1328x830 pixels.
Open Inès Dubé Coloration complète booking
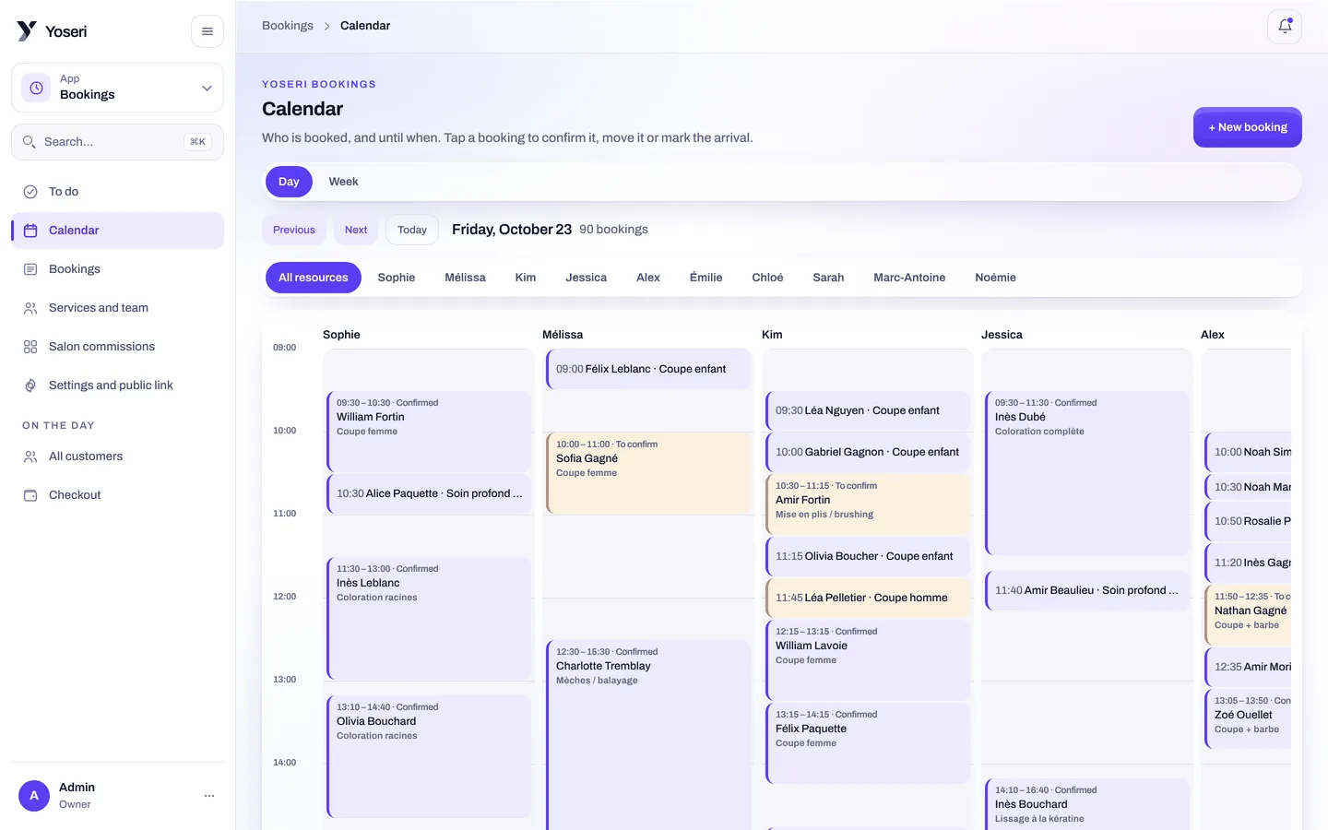point(1087,473)
